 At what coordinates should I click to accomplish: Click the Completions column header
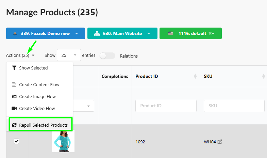tap(115, 76)
